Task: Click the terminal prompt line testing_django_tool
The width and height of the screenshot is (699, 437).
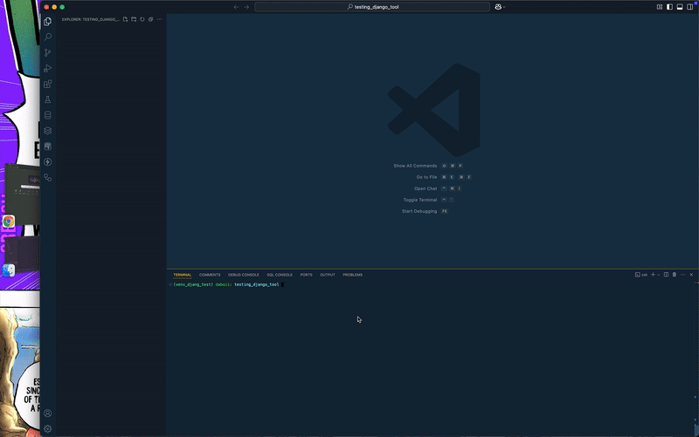Action: pos(256,284)
